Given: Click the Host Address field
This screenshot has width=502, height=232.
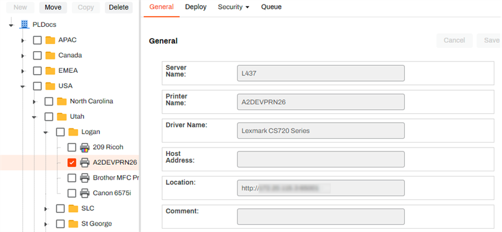Looking at the screenshot, I should [321, 159].
